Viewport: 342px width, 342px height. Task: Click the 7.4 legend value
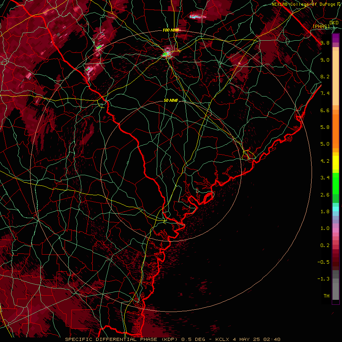[325, 93]
